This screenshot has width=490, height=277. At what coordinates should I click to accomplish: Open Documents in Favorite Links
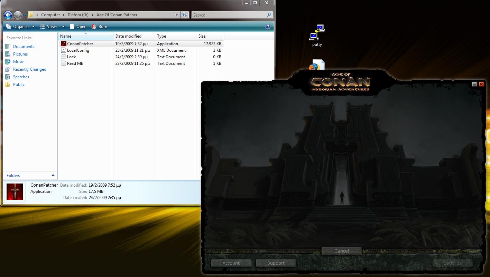pos(24,47)
